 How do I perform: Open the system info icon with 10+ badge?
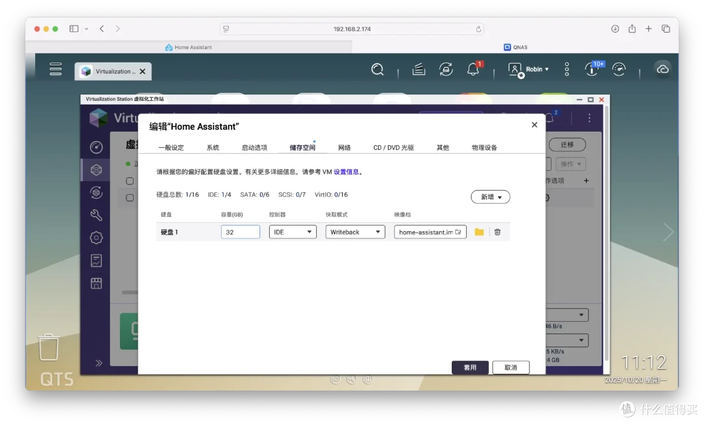[x=592, y=69]
